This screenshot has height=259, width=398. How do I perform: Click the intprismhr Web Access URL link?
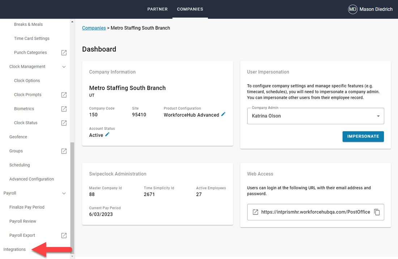pos(314,212)
